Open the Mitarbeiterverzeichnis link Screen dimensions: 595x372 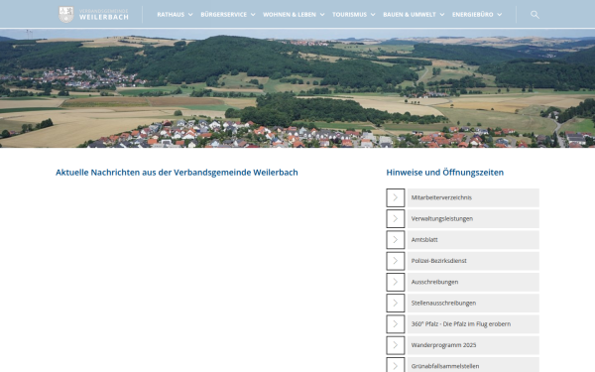(x=473, y=197)
